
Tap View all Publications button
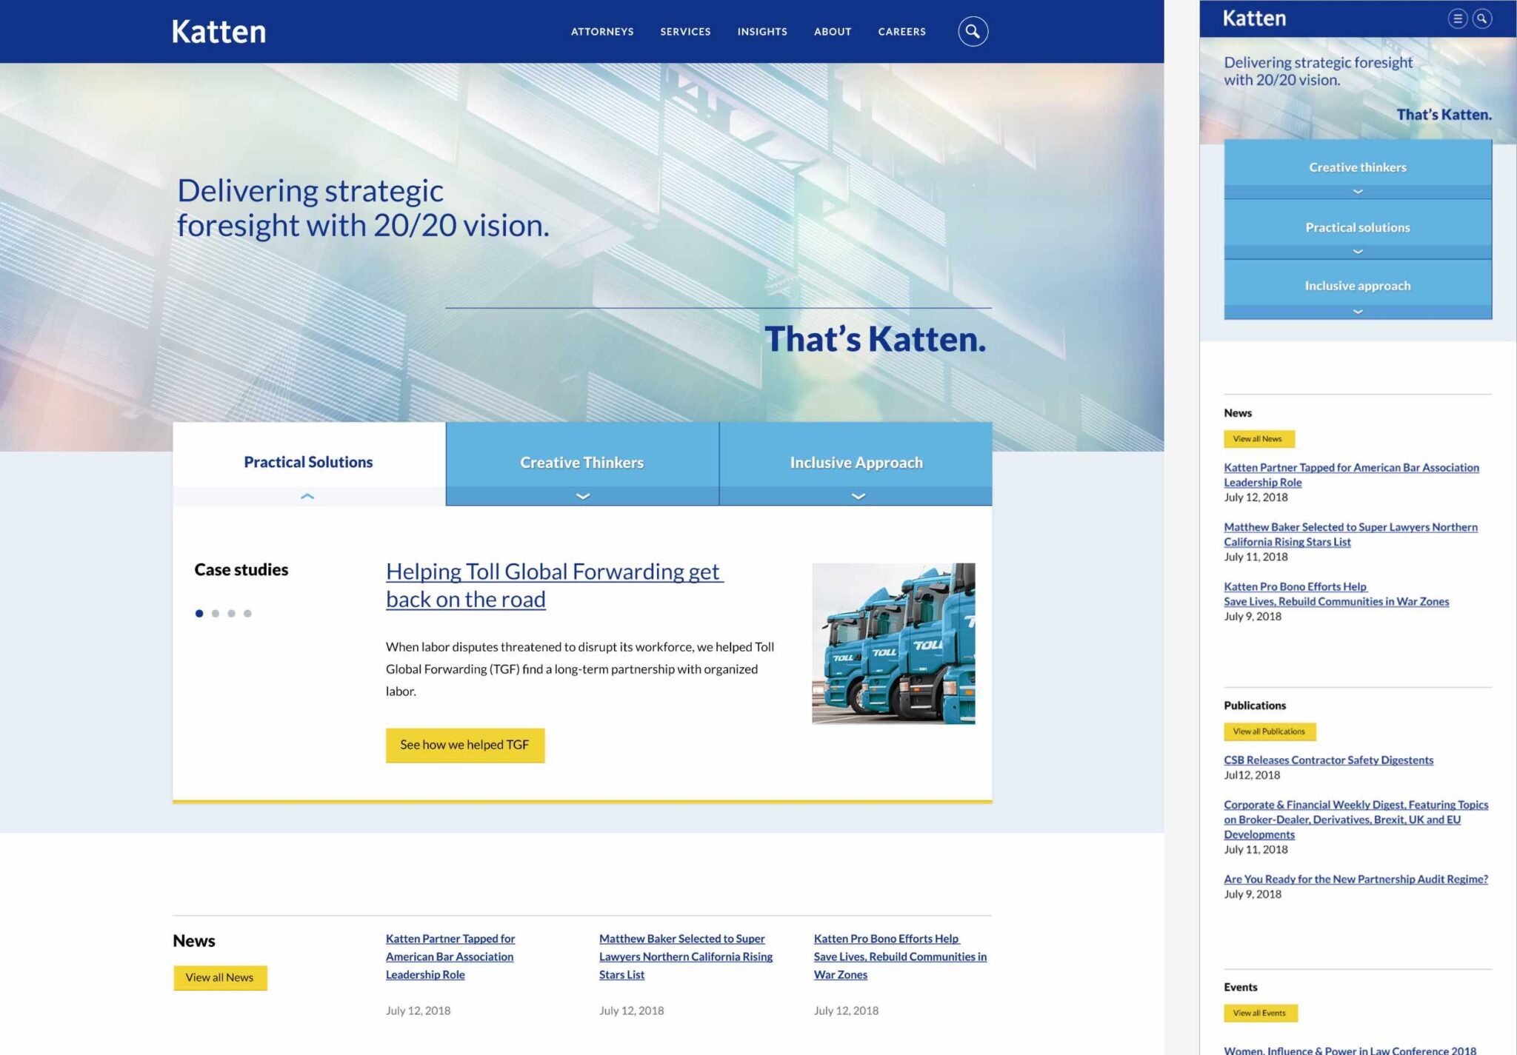point(1270,731)
